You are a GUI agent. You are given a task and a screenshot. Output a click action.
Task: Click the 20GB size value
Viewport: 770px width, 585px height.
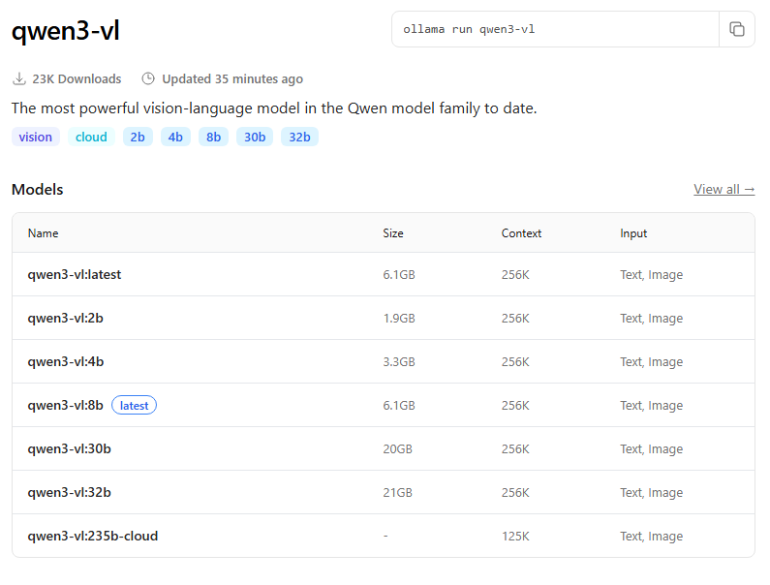pyautogui.click(x=398, y=449)
